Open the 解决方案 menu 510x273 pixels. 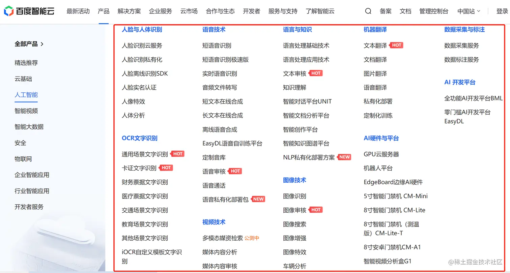coord(129,11)
